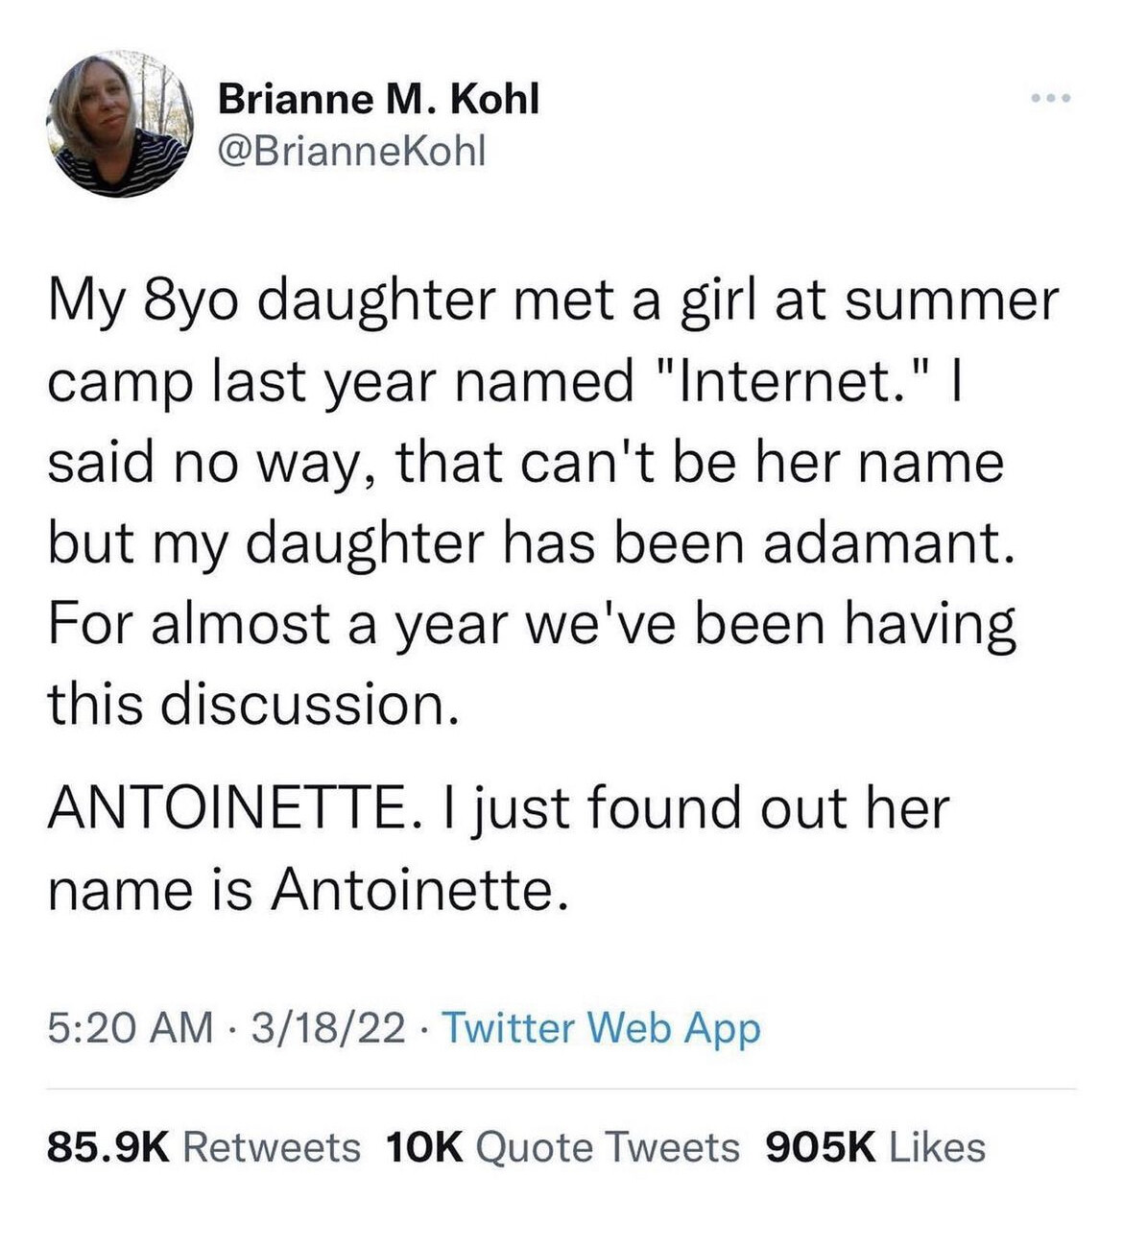The width and height of the screenshot is (1123, 1247).
Task: Open the Twitter Web App source link
Action: 601,1028
